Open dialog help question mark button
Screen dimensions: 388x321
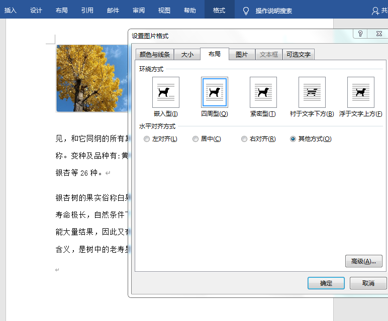tap(360, 34)
